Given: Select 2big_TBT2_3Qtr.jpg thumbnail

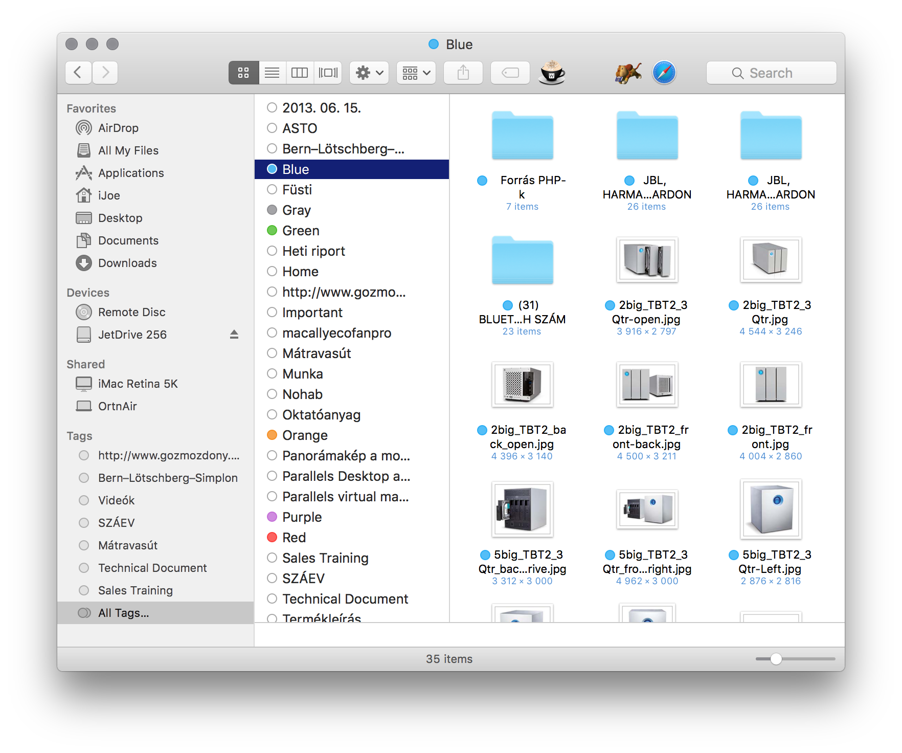Looking at the screenshot, I should [x=771, y=260].
